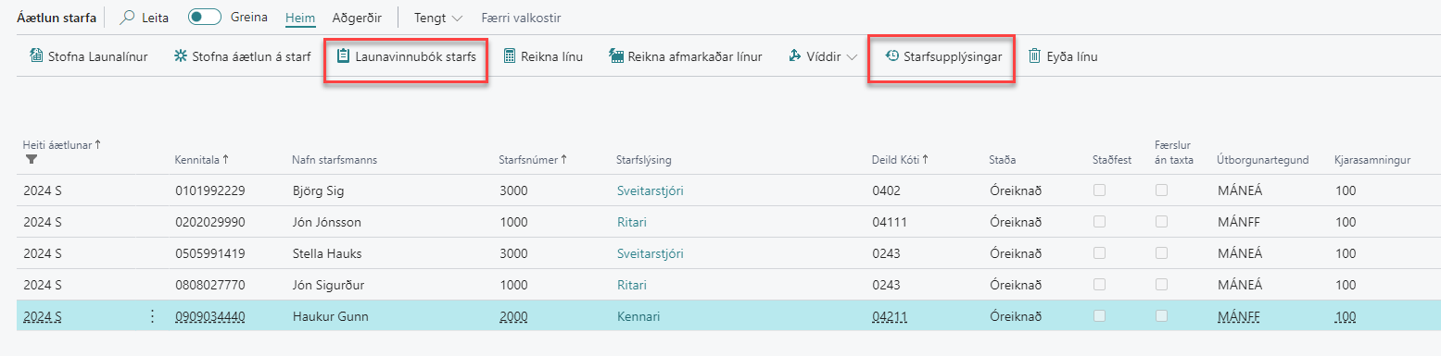Check Staðfest box for Björg Sig

(x=1099, y=190)
